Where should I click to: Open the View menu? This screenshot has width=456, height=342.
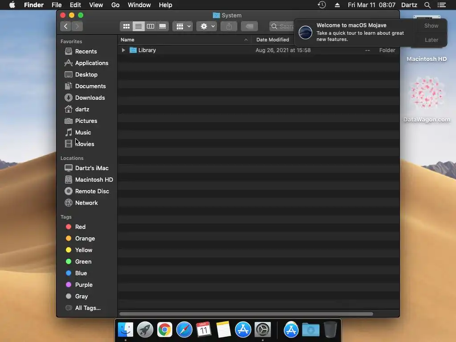[x=96, y=5]
